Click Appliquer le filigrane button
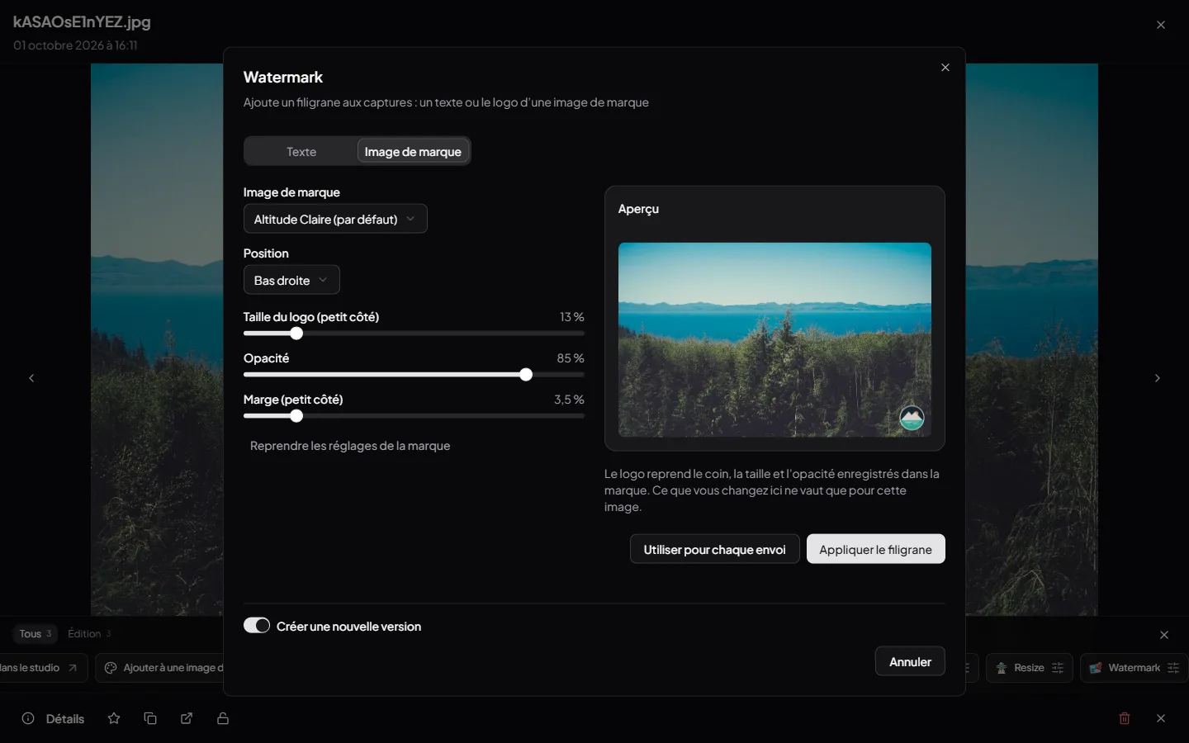Viewport: 1189px width, 743px height. click(875, 549)
